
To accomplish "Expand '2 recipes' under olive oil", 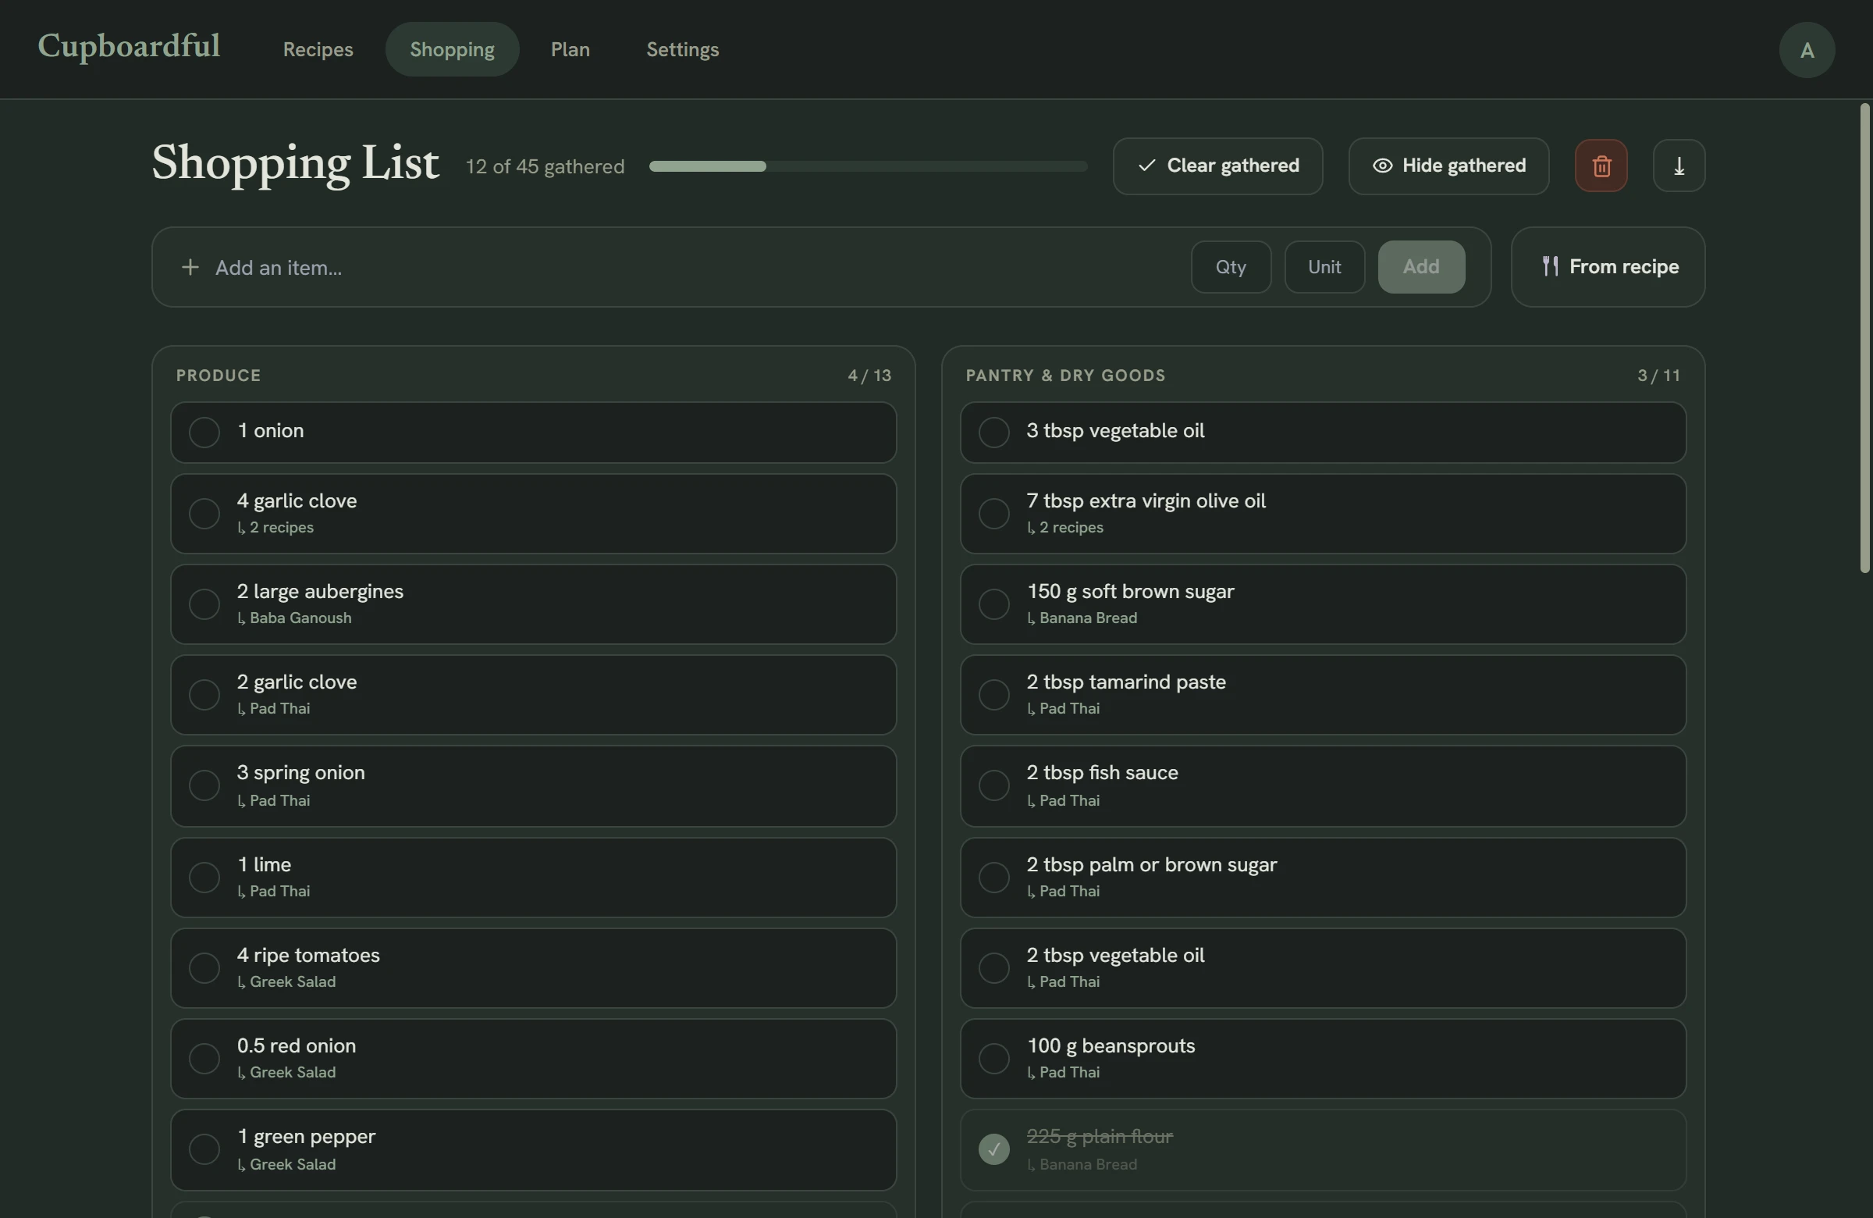I will coord(1065,528).
